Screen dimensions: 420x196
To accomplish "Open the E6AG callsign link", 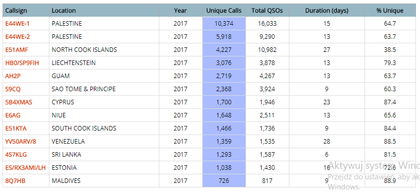I will pos(13,115).
